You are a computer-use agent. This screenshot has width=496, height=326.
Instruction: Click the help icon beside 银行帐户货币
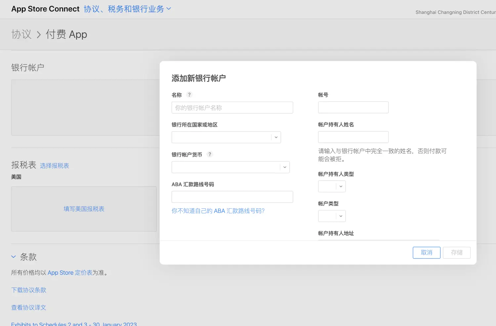(210, 154)
